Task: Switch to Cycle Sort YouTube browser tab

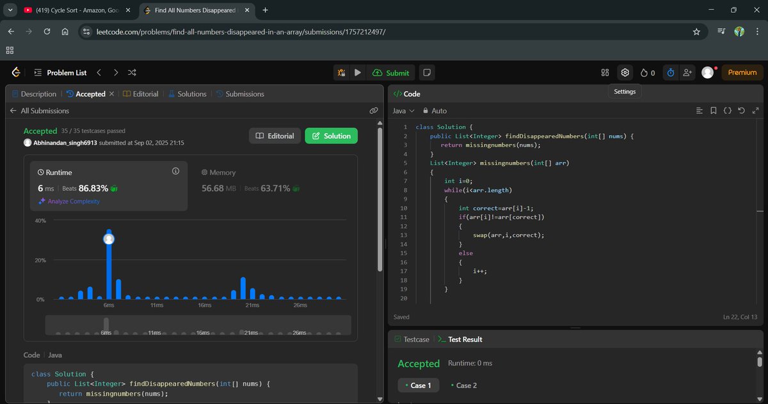Action: [x=76, y=10]
